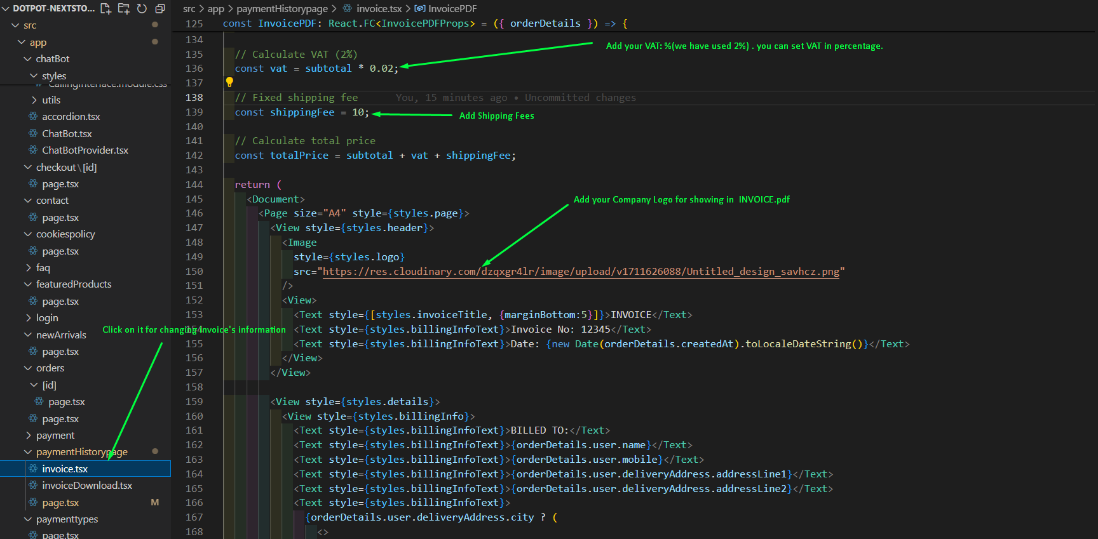Click the 'BILLED TO:' text line
This screenshot has height=539, width=1098.
click(x=452, y=430)
